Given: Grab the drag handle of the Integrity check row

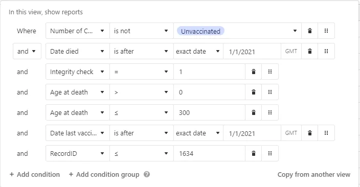Looking at the screenshot, I should (x=270, y=72).
